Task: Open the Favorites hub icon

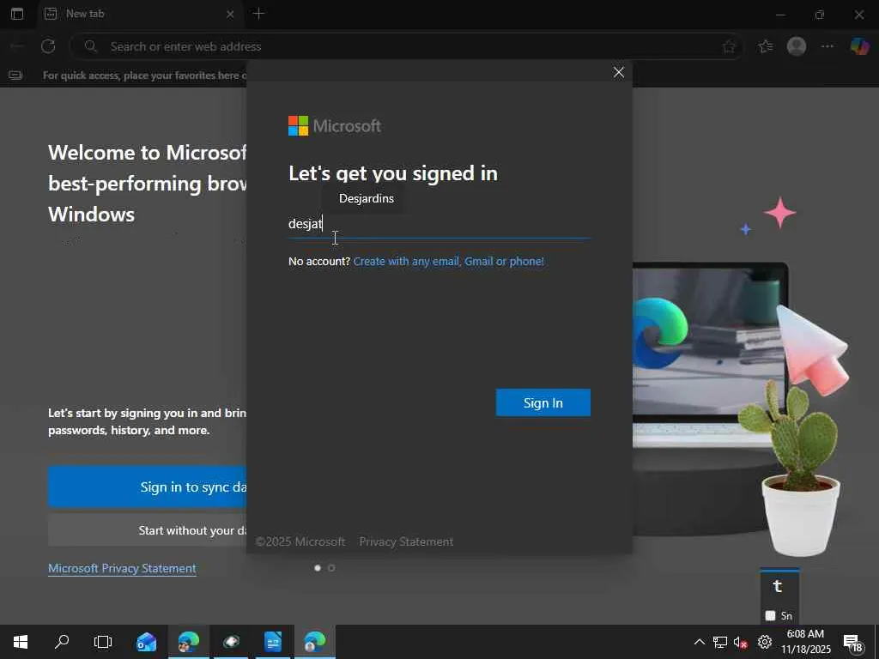Action: click(765, 46)
